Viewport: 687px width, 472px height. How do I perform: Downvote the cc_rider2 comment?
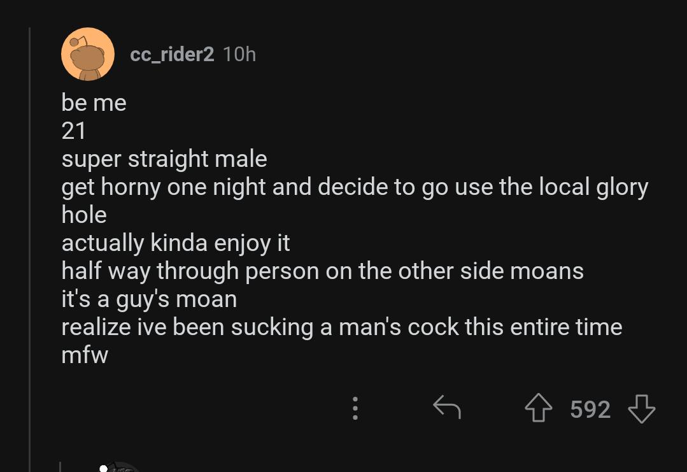[x=641, y=408]
